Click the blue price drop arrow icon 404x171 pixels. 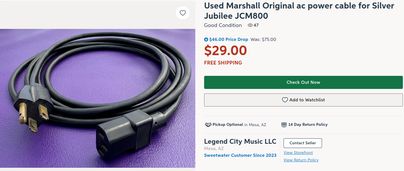[x=206, y=39]
